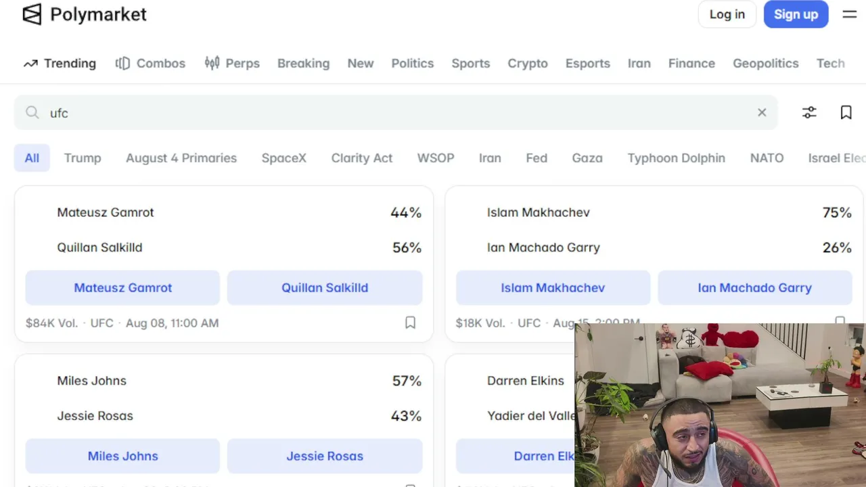Focus the search field containing ufc
The height and width of the screenshot is (487, 866).
pyautogui.click(x=396, y=112)
